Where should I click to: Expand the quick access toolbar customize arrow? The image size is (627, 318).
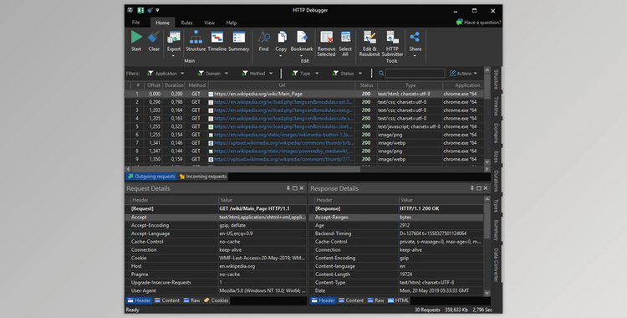click(157, 10)
